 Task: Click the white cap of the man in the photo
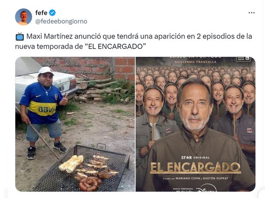tap(46, 71)
